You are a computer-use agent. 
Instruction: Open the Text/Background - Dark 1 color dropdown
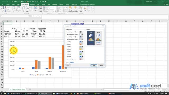(x=82, y=32)
